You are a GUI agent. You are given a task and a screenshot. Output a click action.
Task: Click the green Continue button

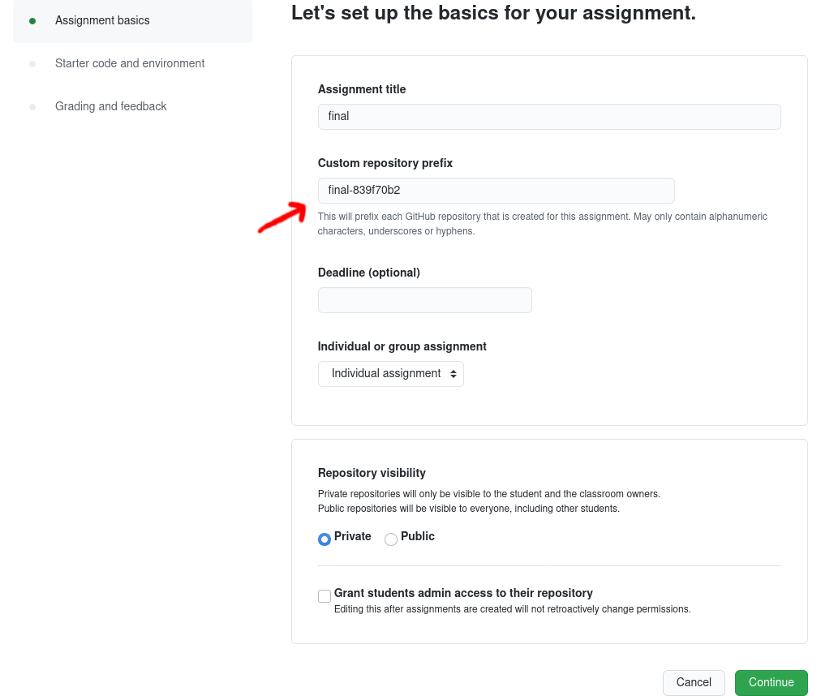[771, 682]
